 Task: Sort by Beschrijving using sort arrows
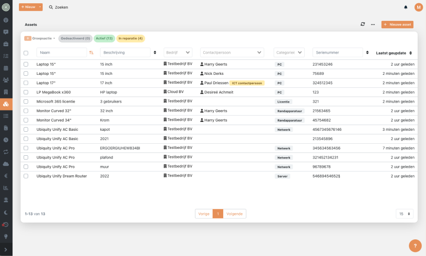155,52
